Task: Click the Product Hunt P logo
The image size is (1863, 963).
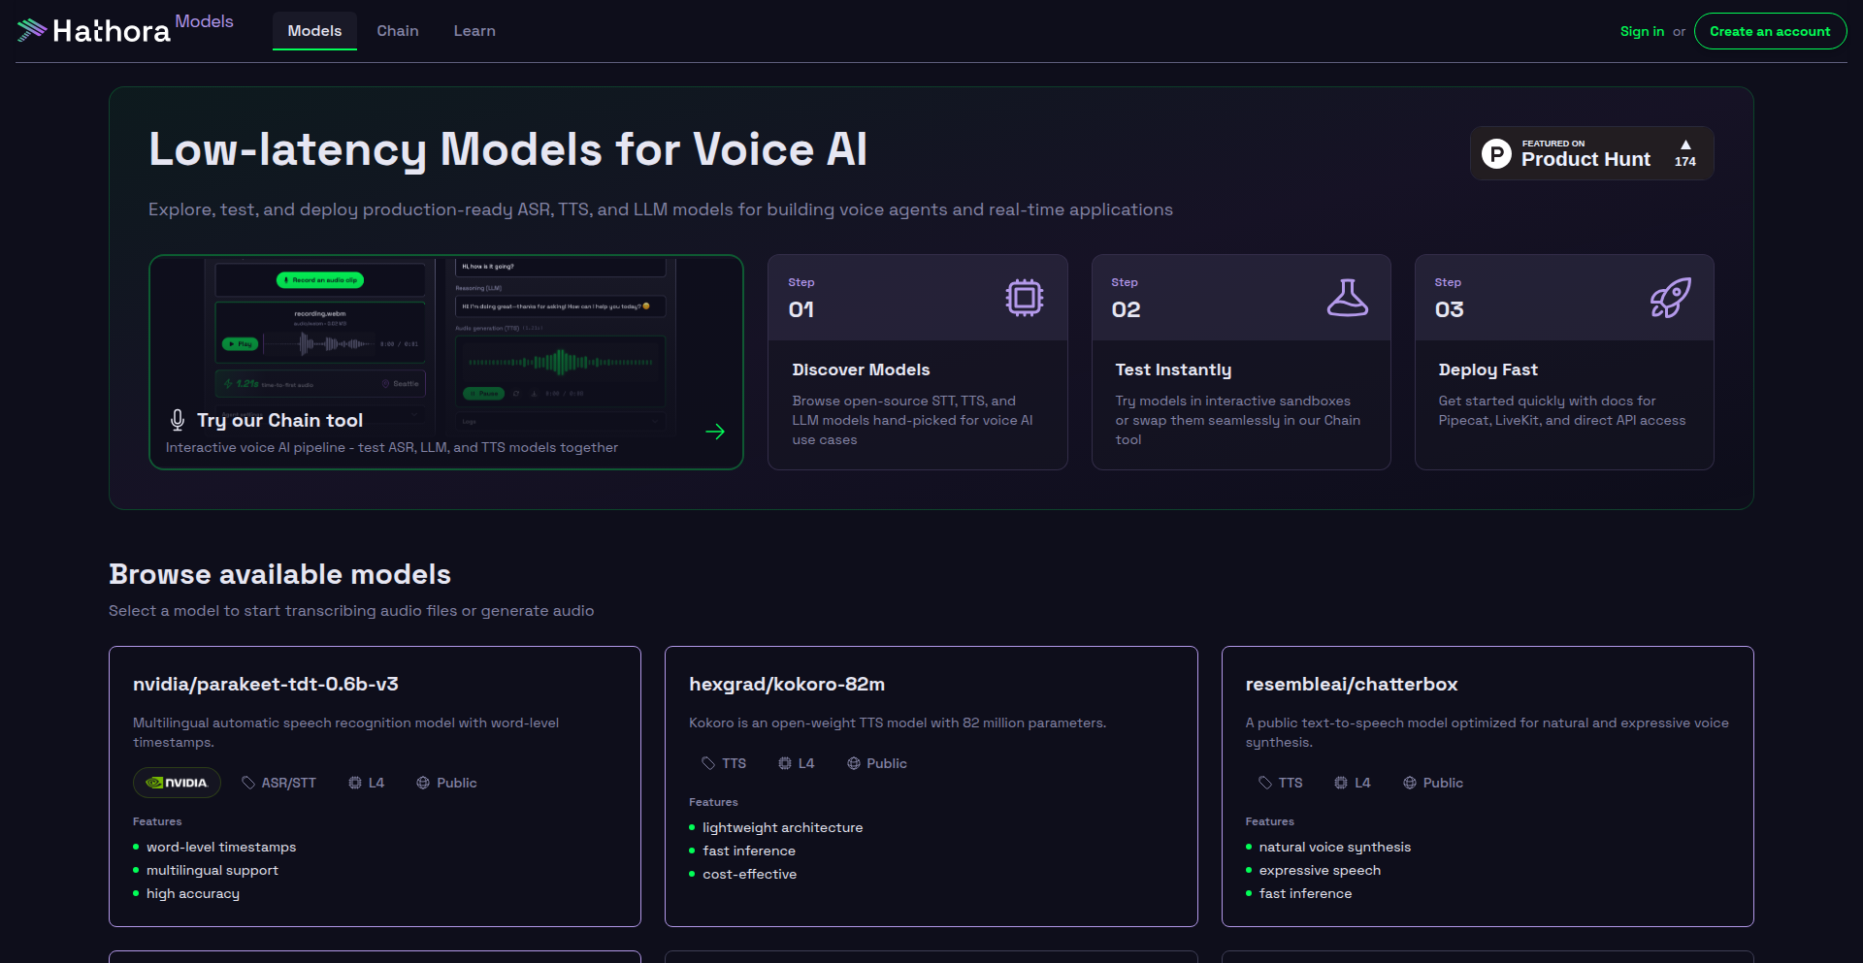Action: pyautogui.click(x=1496, y=153)
